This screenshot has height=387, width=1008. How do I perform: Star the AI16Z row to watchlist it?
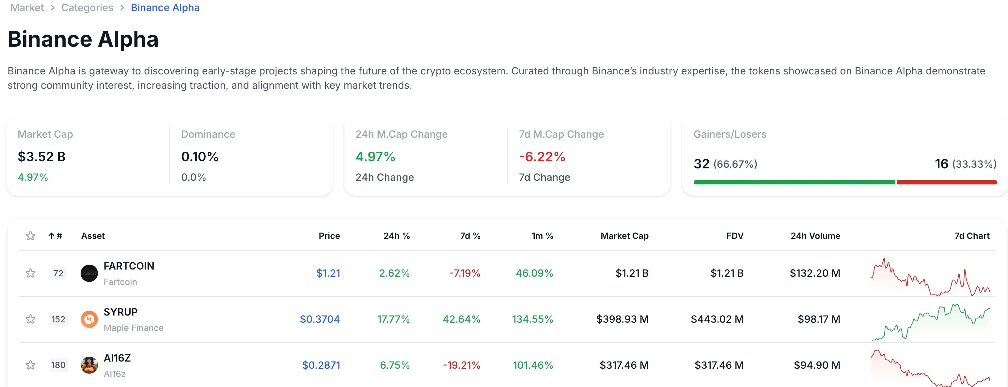click(30, 365)
